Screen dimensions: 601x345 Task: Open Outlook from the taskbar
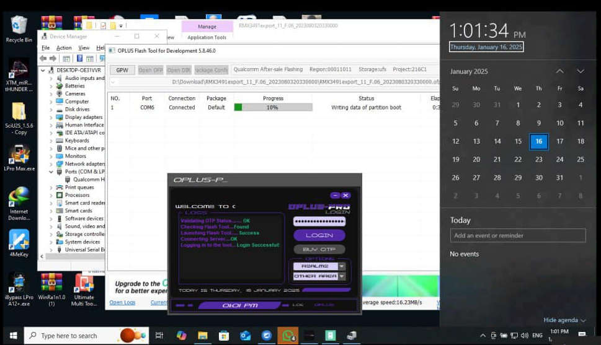click(246, 336)
